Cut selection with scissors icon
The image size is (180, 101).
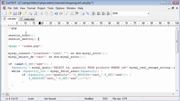point(42,13)
